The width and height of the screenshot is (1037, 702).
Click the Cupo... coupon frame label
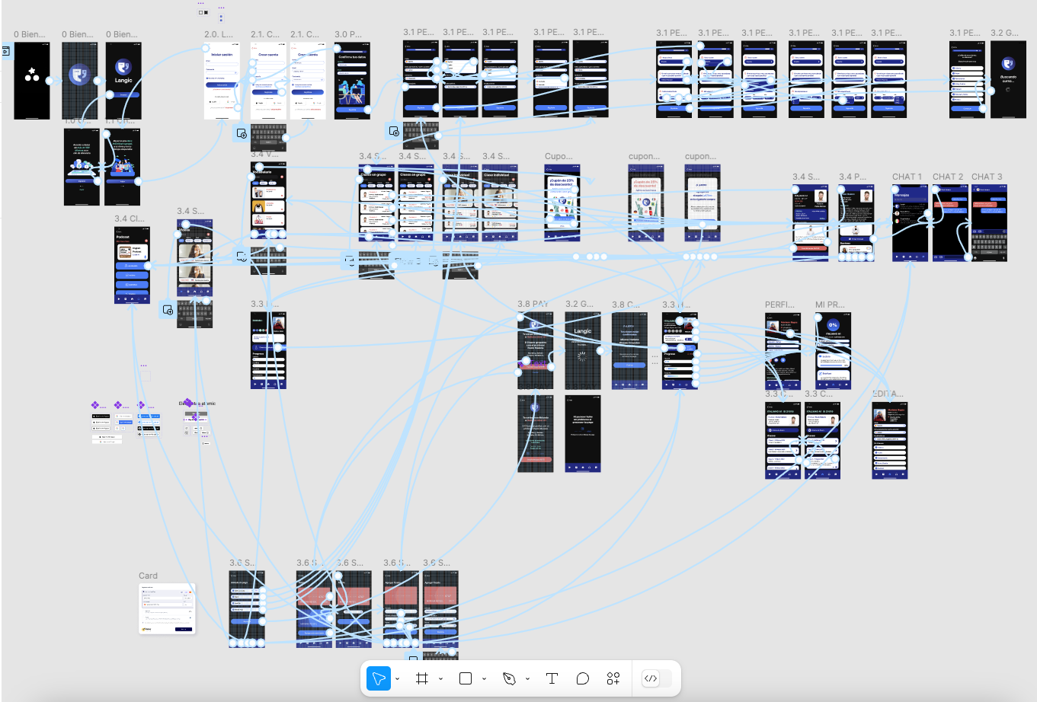click(x=559, y=156)
